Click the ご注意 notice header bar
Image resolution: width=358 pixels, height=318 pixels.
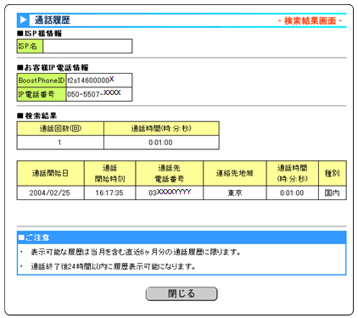tap(182, 237)
